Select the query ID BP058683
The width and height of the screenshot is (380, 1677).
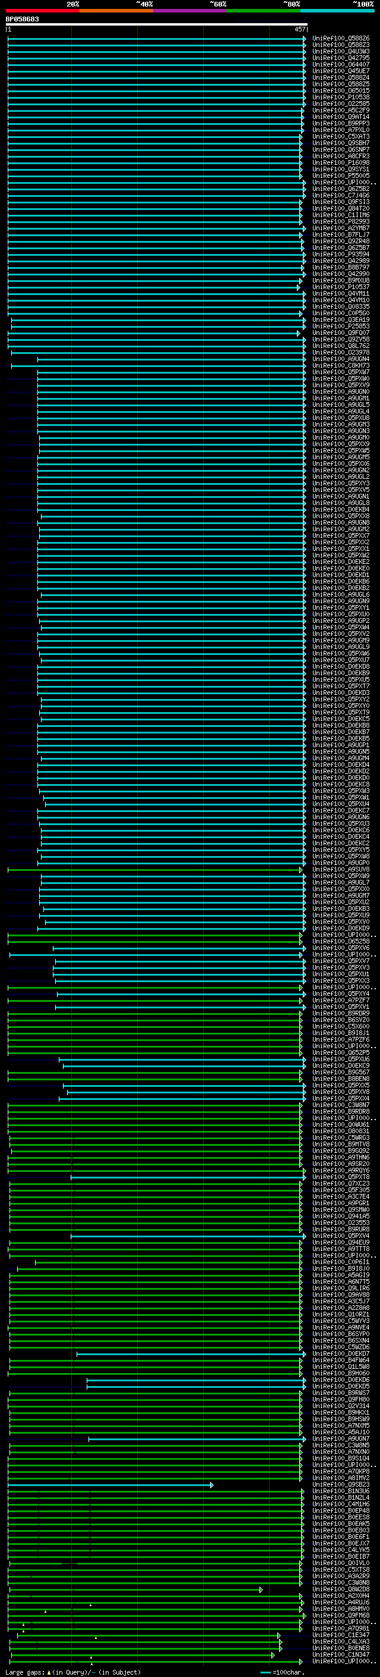point(22,19)
